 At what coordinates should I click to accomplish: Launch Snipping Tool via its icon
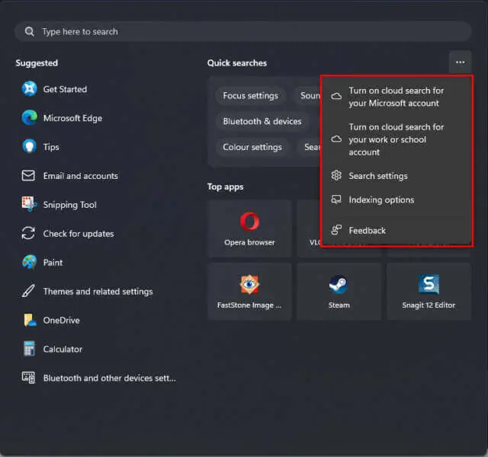pos(29,204)
